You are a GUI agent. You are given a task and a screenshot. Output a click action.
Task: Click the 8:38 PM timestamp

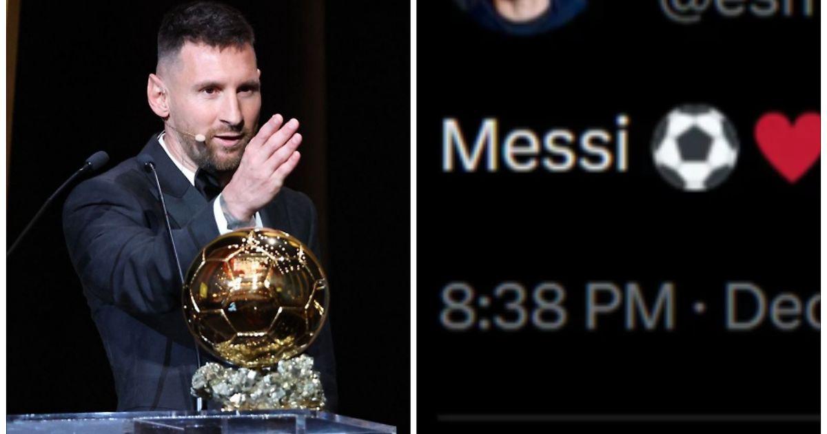[x=557, y=306]
